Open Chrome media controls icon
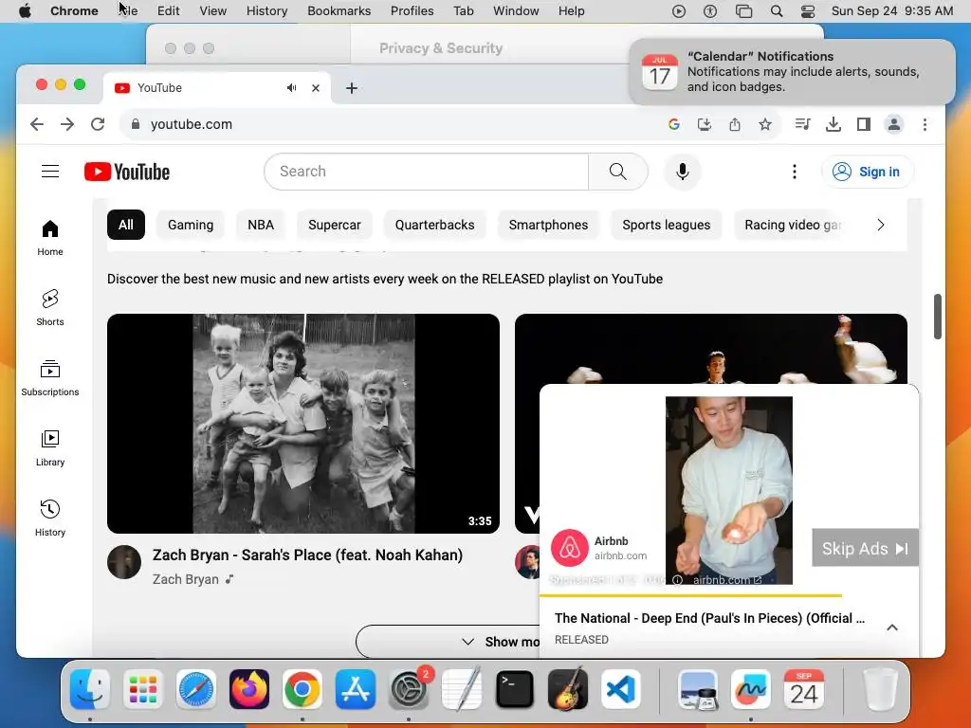The height and width of the screenshot is (728, 971). 802,124
